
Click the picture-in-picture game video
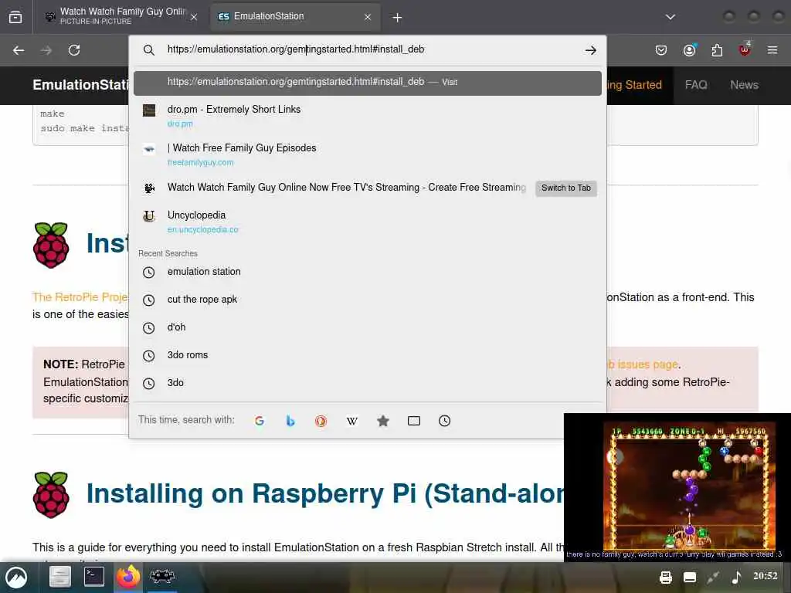click(x=677, y=487)
